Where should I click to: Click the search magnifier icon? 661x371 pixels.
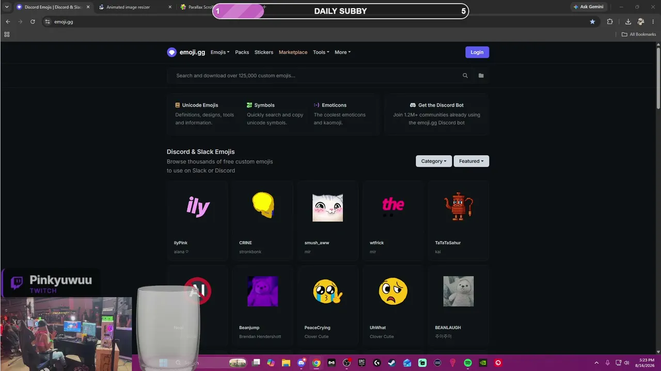click(x=465, y=76)
